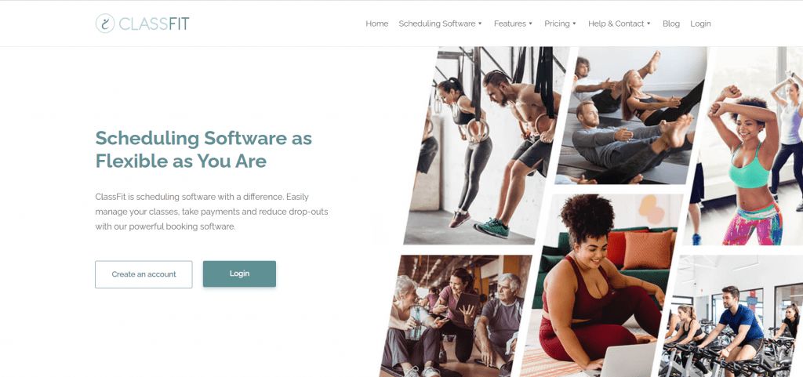Open the Pricing dropdown arrow
803x377 pixels.
pos(574,24)
